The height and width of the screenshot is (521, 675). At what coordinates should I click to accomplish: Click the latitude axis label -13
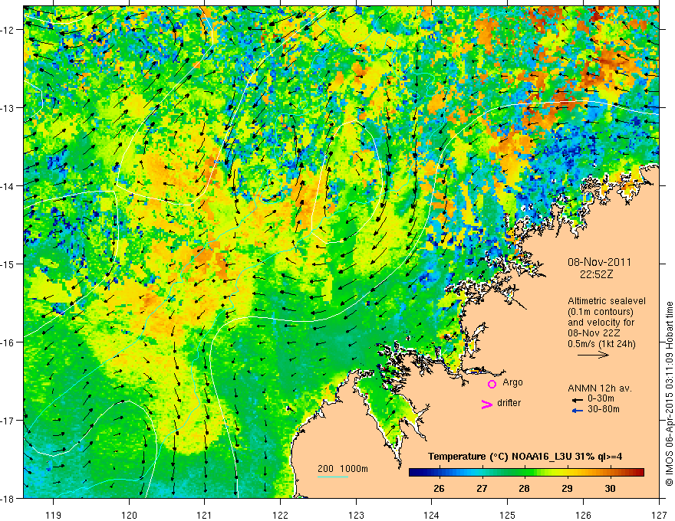tap(8, 108)
